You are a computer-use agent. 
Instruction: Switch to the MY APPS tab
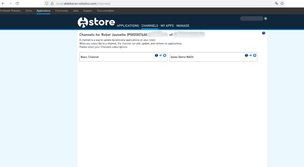(x=167, y=26)
